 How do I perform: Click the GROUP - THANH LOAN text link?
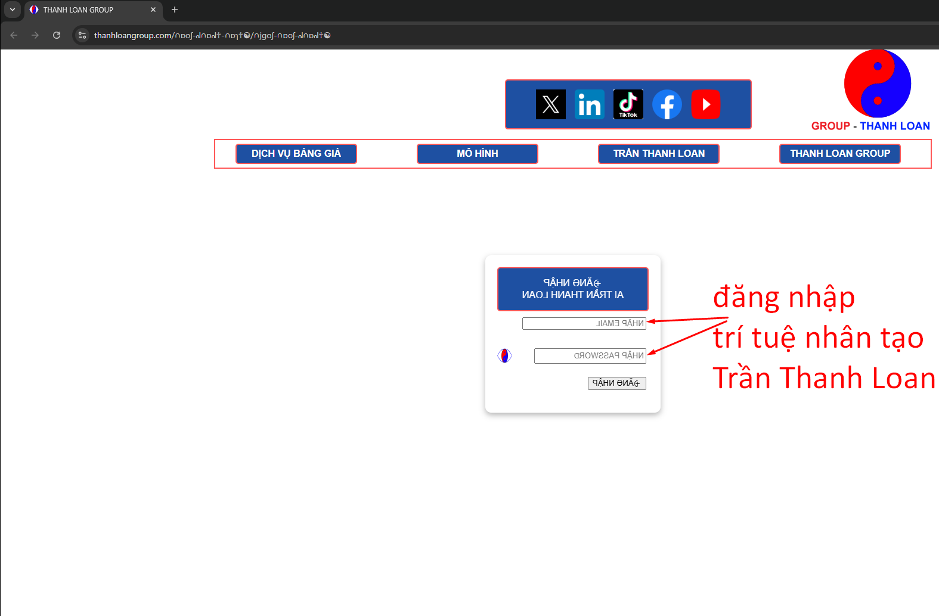click(870, 126)
